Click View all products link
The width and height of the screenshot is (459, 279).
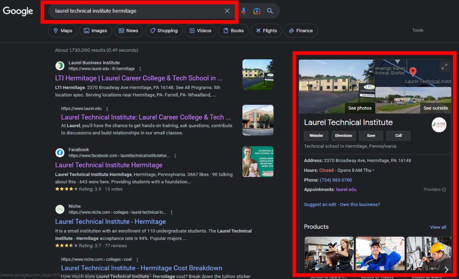click(438, 227)
